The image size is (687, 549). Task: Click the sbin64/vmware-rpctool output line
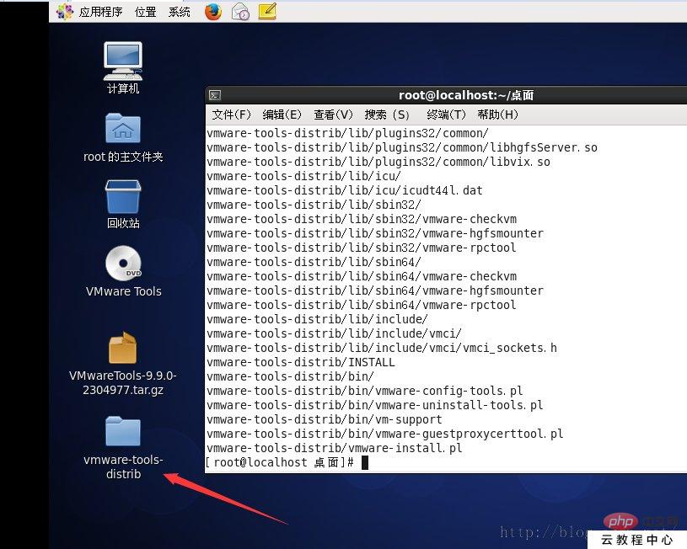(x=361, y=305)
